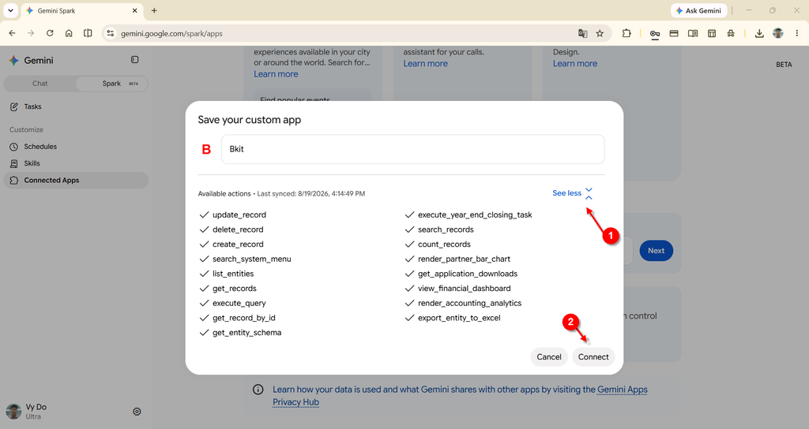
Task: Click the browser back arrow
Action: [13, 33]
